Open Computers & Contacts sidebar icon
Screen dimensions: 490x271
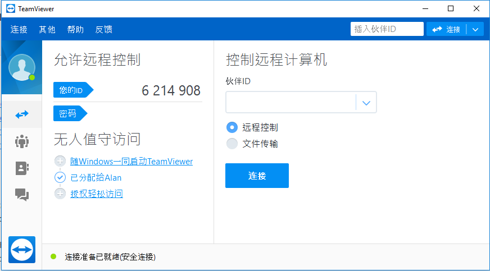tap(22, 168)
